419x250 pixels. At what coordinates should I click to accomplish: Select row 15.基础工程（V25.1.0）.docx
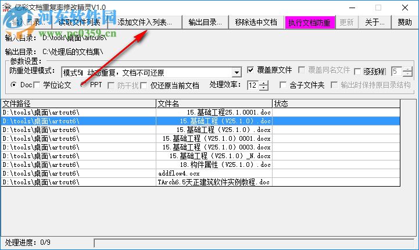(200, 130)
